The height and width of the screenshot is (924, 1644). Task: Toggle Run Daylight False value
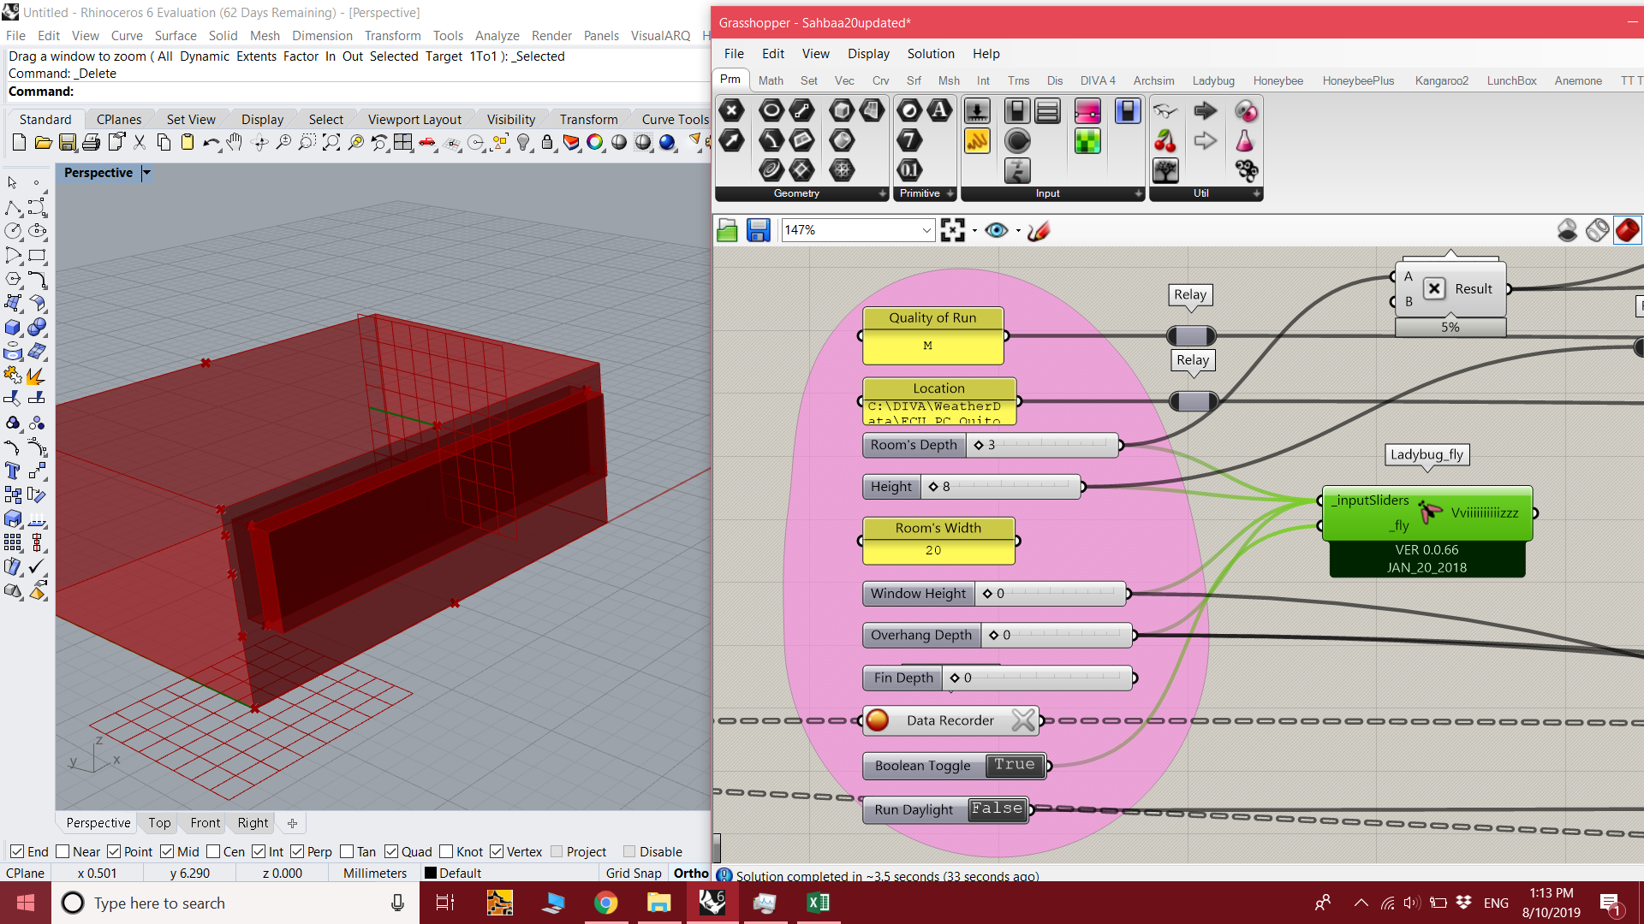[998, 808]
